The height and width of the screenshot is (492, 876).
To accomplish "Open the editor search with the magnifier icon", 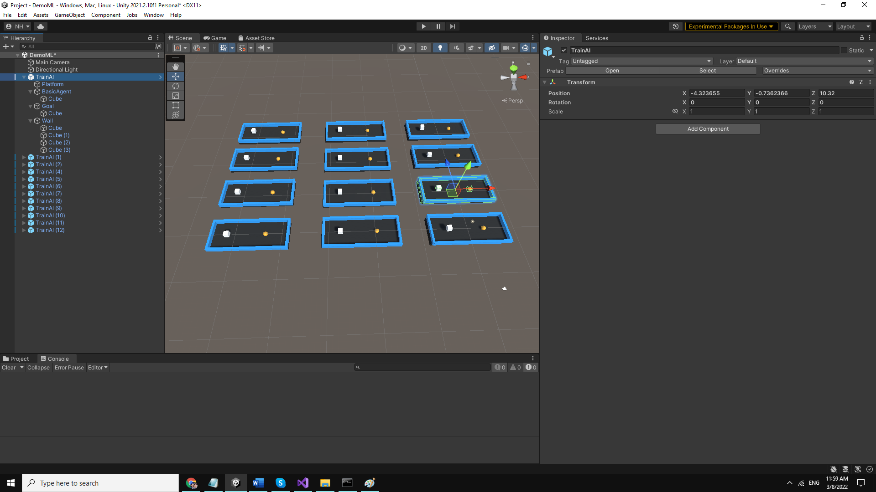I will (787, 26).
